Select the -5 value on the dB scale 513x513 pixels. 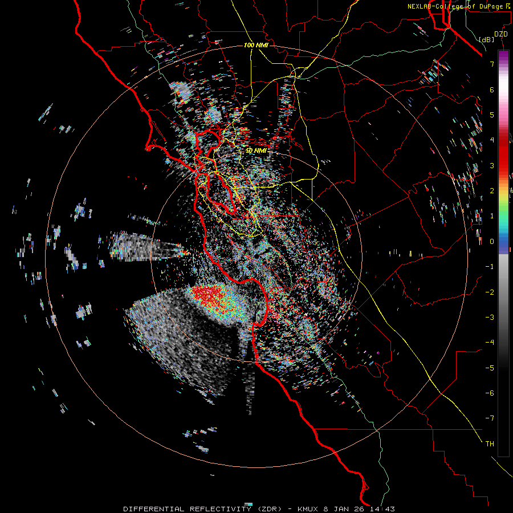pos(490,368)
